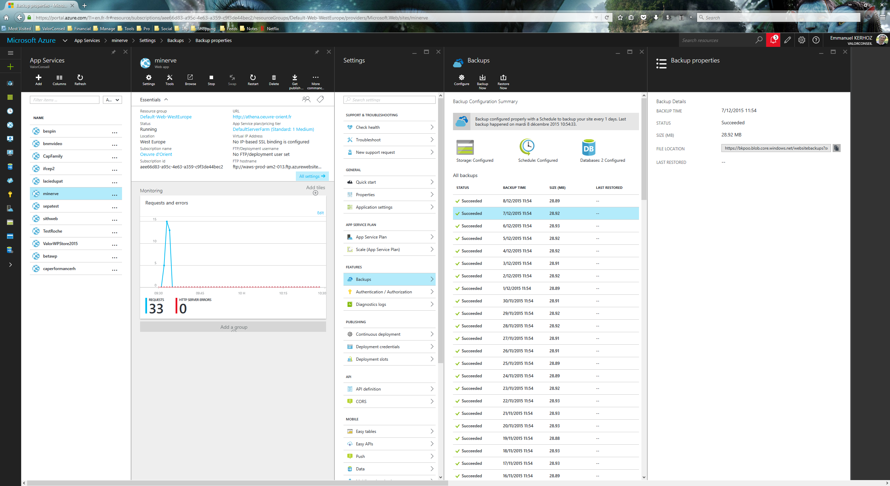
Task: Select the 8/12/2015 11:54 backup row
Action: point(546,201)
